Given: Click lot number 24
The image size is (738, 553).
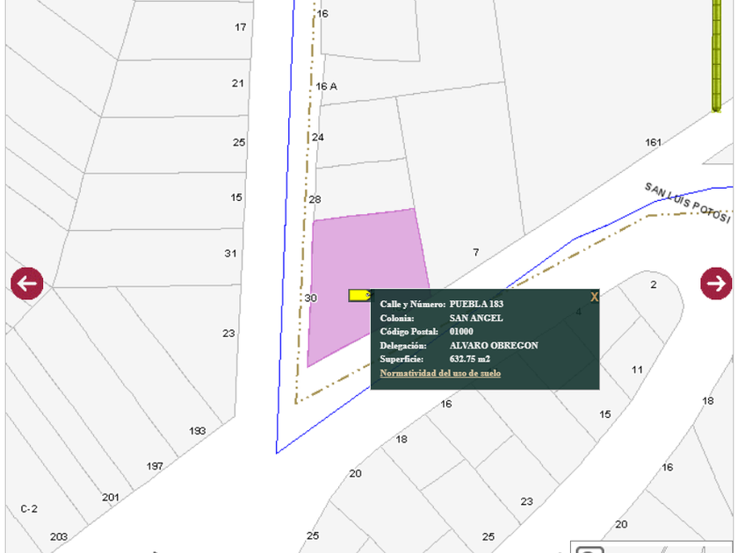Looking at the screenshot, I should pos(318,137).
